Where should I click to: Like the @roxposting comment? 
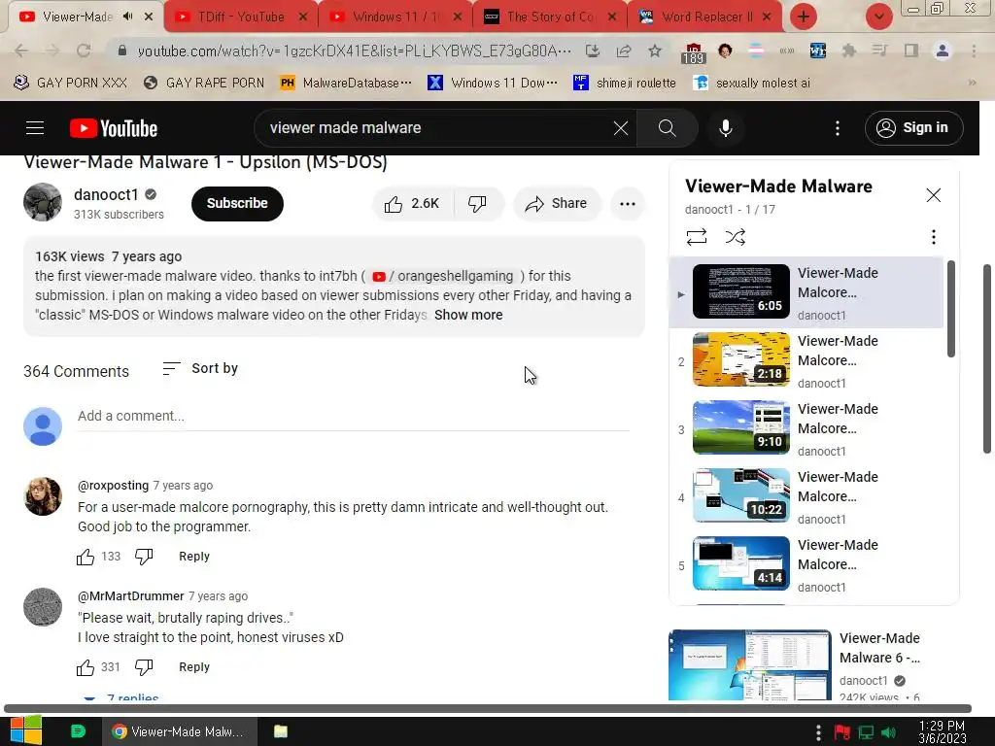(x=86, y=557)
